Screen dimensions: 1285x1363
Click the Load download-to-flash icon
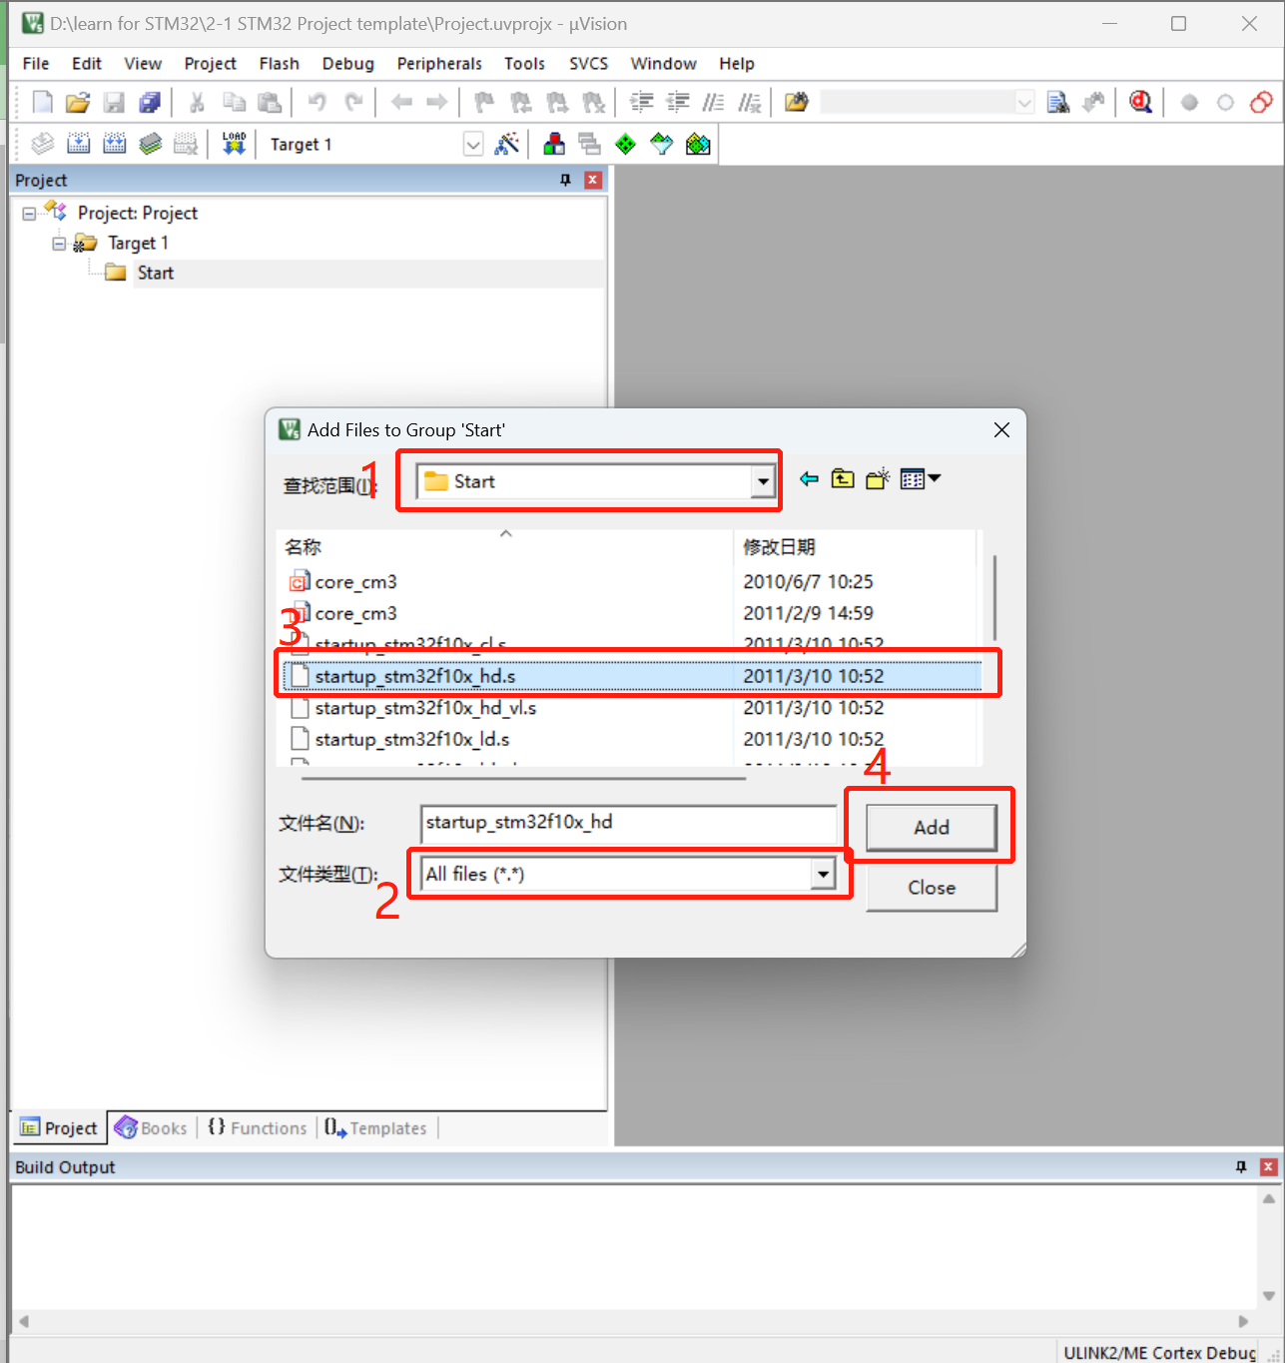click(234, 144)
